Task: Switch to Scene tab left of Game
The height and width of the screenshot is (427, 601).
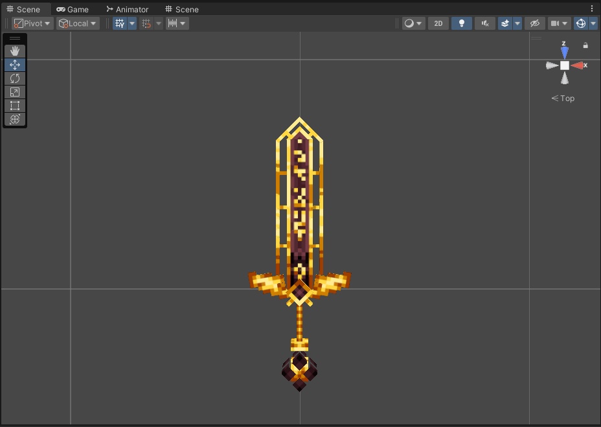Action: pos(24,9)
